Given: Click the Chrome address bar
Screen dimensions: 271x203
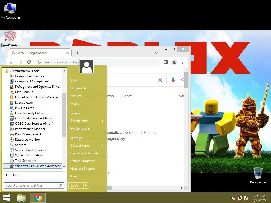Looking at the screenshot, I should coord(97,62).
